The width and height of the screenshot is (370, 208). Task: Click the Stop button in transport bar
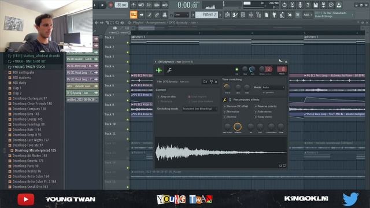tap(102, 5)
